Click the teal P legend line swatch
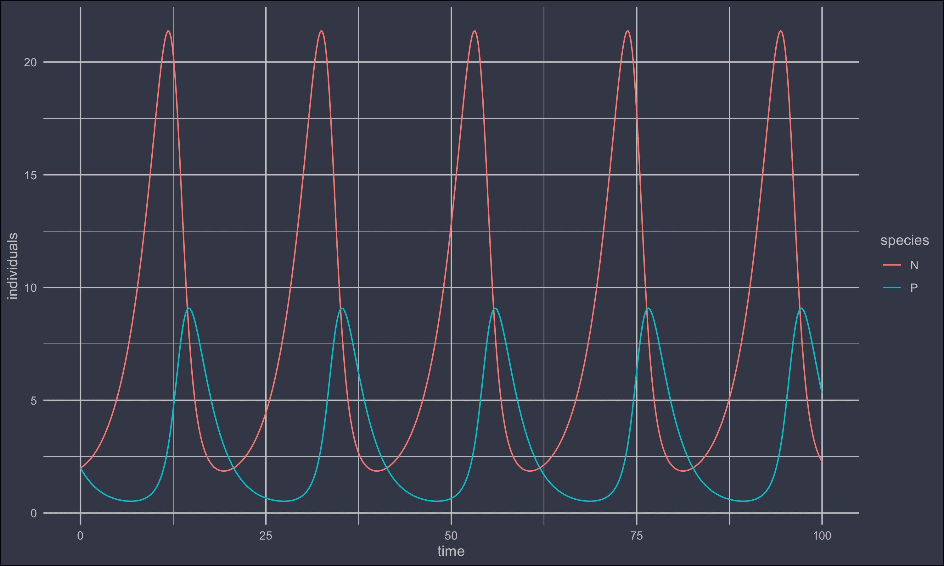944x566 pixels. pyautogui.click(x=892, y=288)
